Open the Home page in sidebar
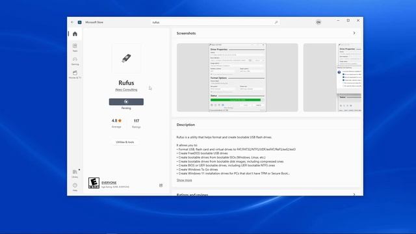Screen dimensions: 416x234 point(75,34)
